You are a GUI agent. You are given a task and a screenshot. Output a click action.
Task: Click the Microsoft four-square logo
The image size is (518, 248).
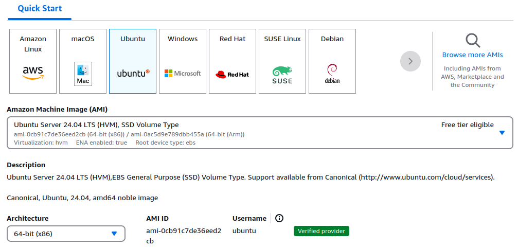point(169,73)
